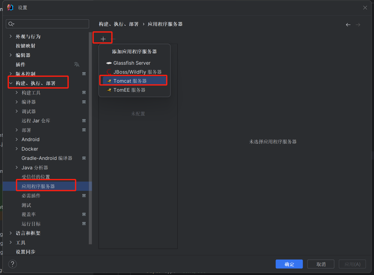374x275 pixels.
Task: Click the Tomcat cat icon
Action: point(109,81)
